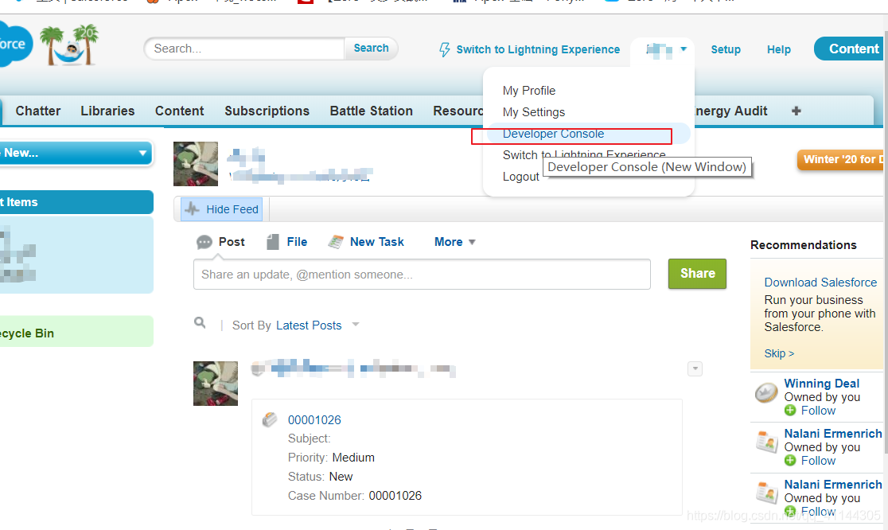Open the Download Salesforce link

(x=820, y=282)
